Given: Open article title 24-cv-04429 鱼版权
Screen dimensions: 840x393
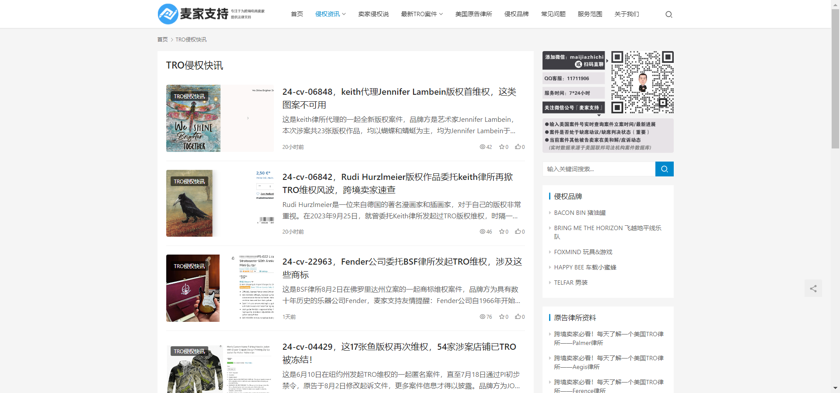Looking at the screenshot, I should 399,353.
